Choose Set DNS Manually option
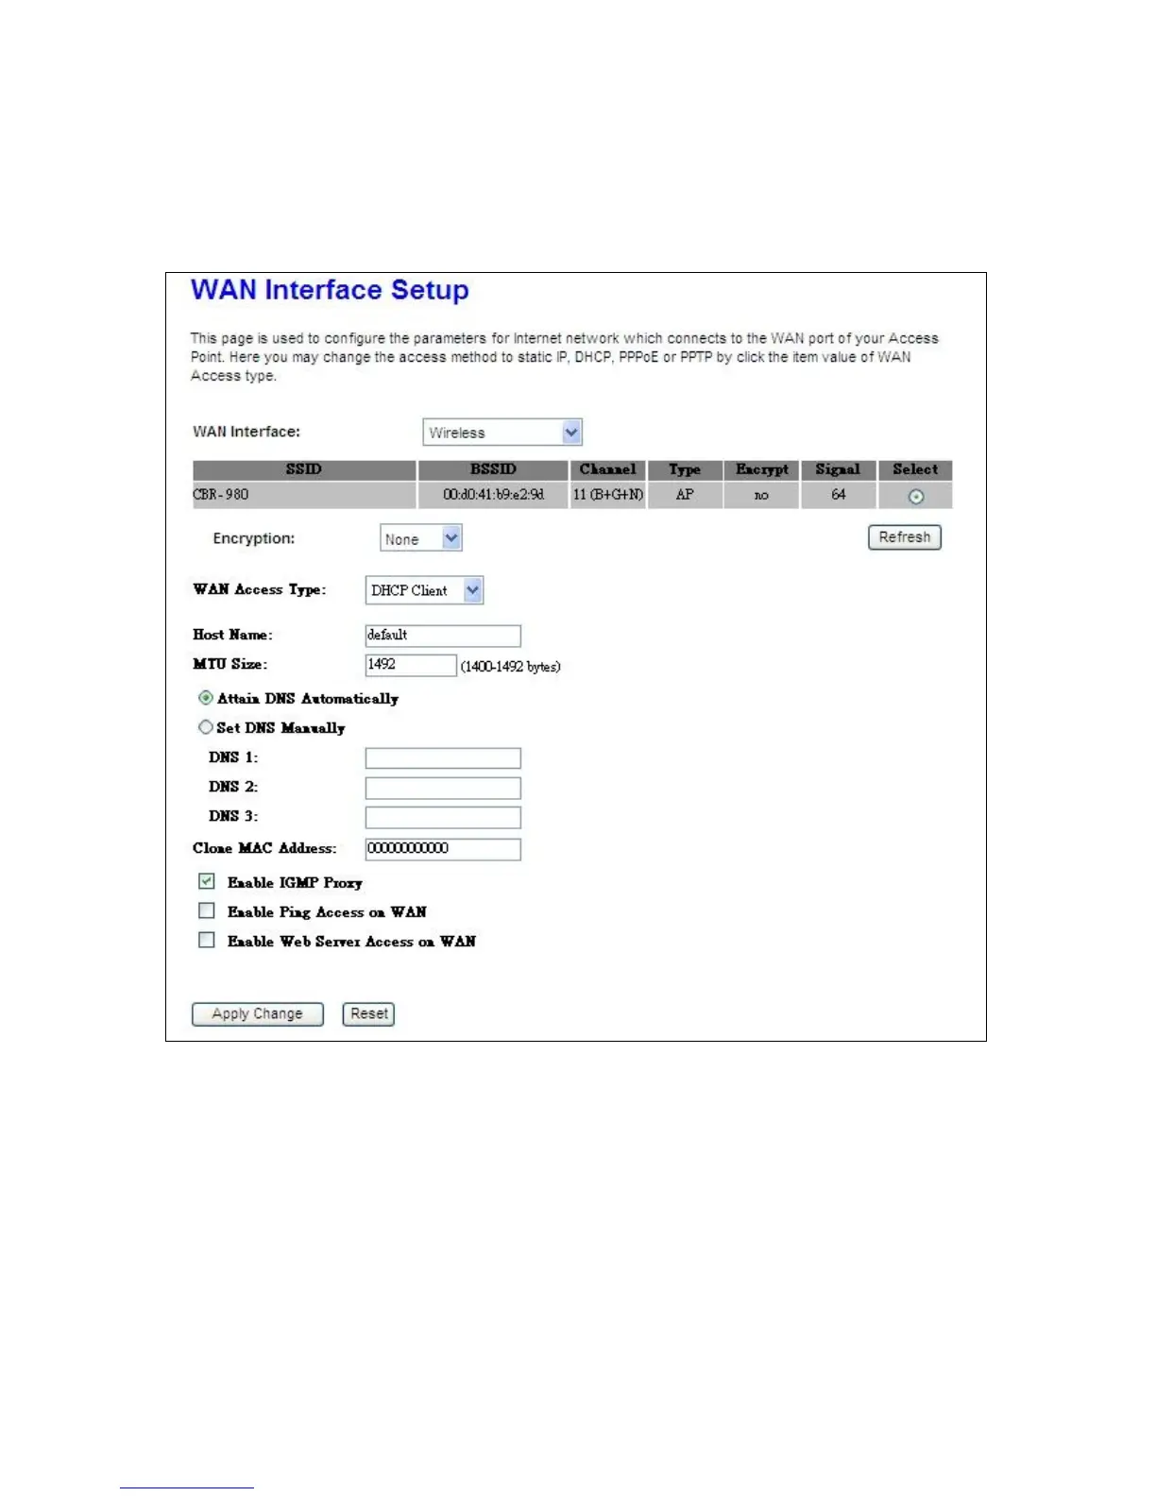1156x1496 pixels. tap(205, 727)
